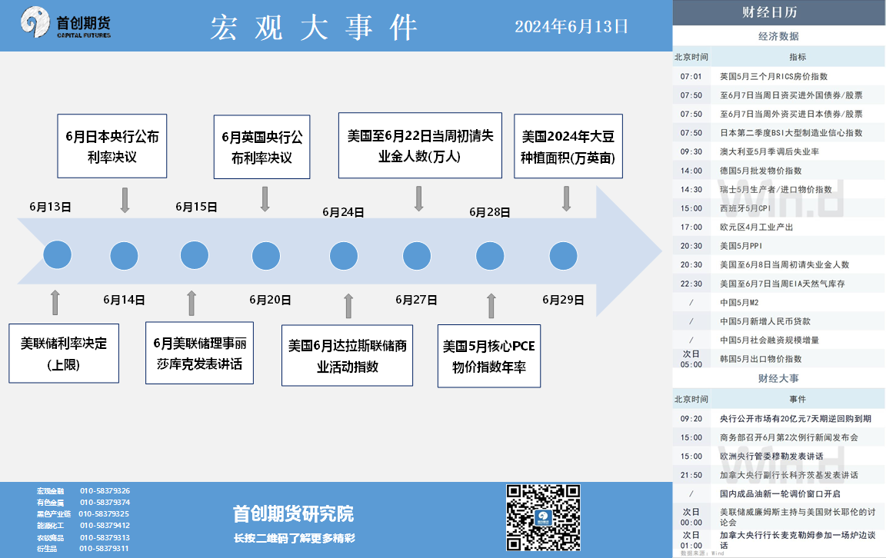Click the 美国6月达拉斯联储商业活动指数 box
Image resolution: width=886 pixels, height=558 pixels.
click(348, 356)
